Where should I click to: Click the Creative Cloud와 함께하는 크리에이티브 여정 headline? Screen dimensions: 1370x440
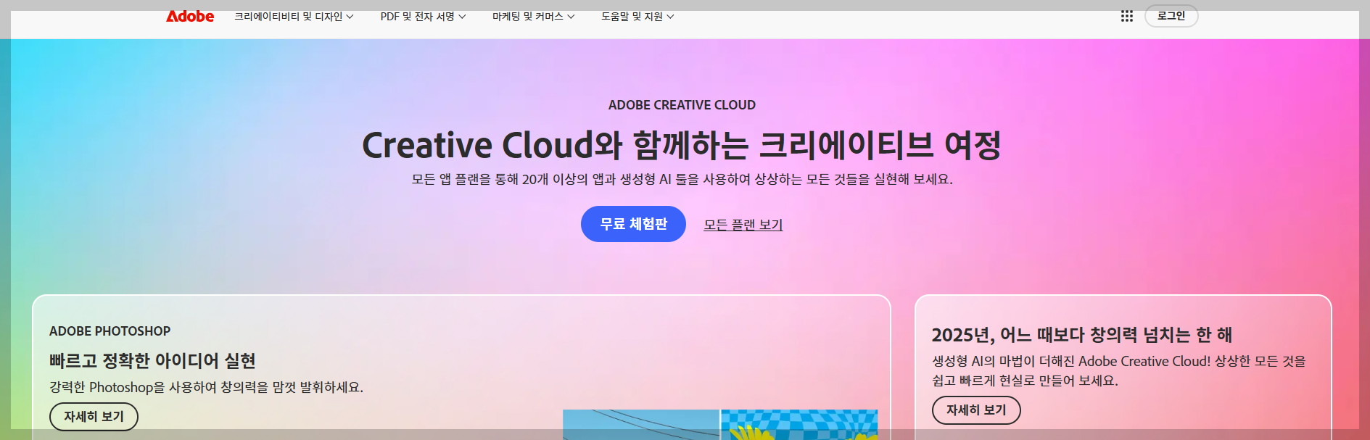pos(682,145)
